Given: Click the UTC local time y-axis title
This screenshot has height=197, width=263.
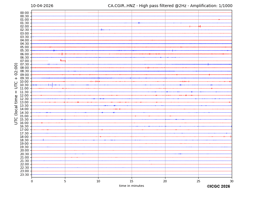Looking at the screenshot, I should tap(16, 93).
